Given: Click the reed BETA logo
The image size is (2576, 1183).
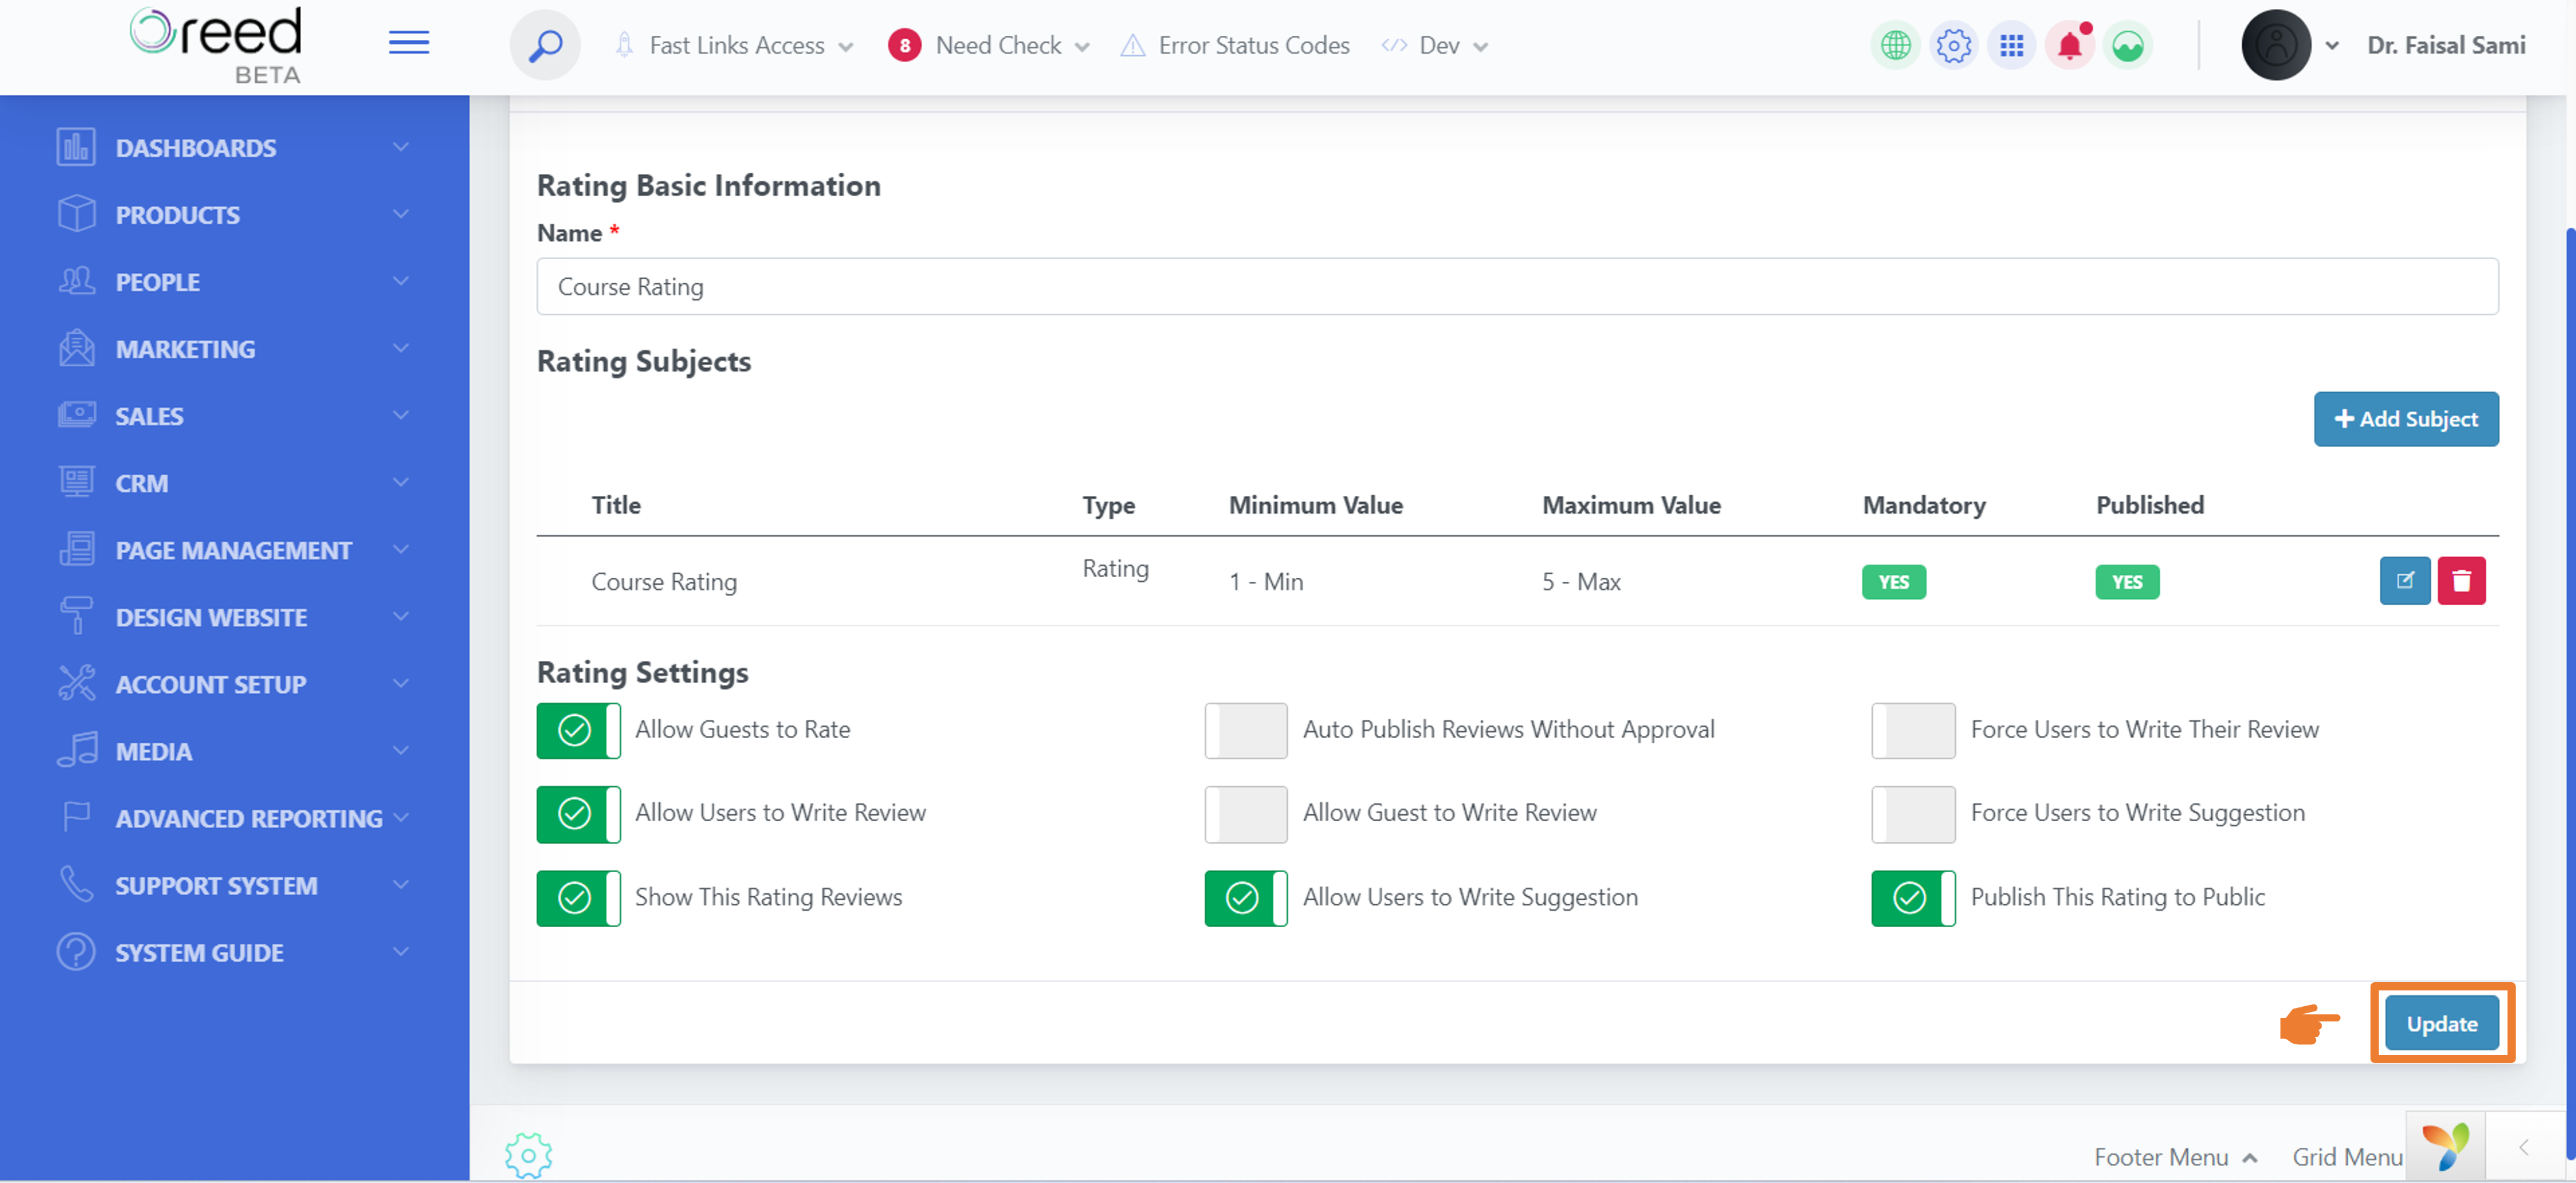Looking at the screenshot, I should pos(216,45).
